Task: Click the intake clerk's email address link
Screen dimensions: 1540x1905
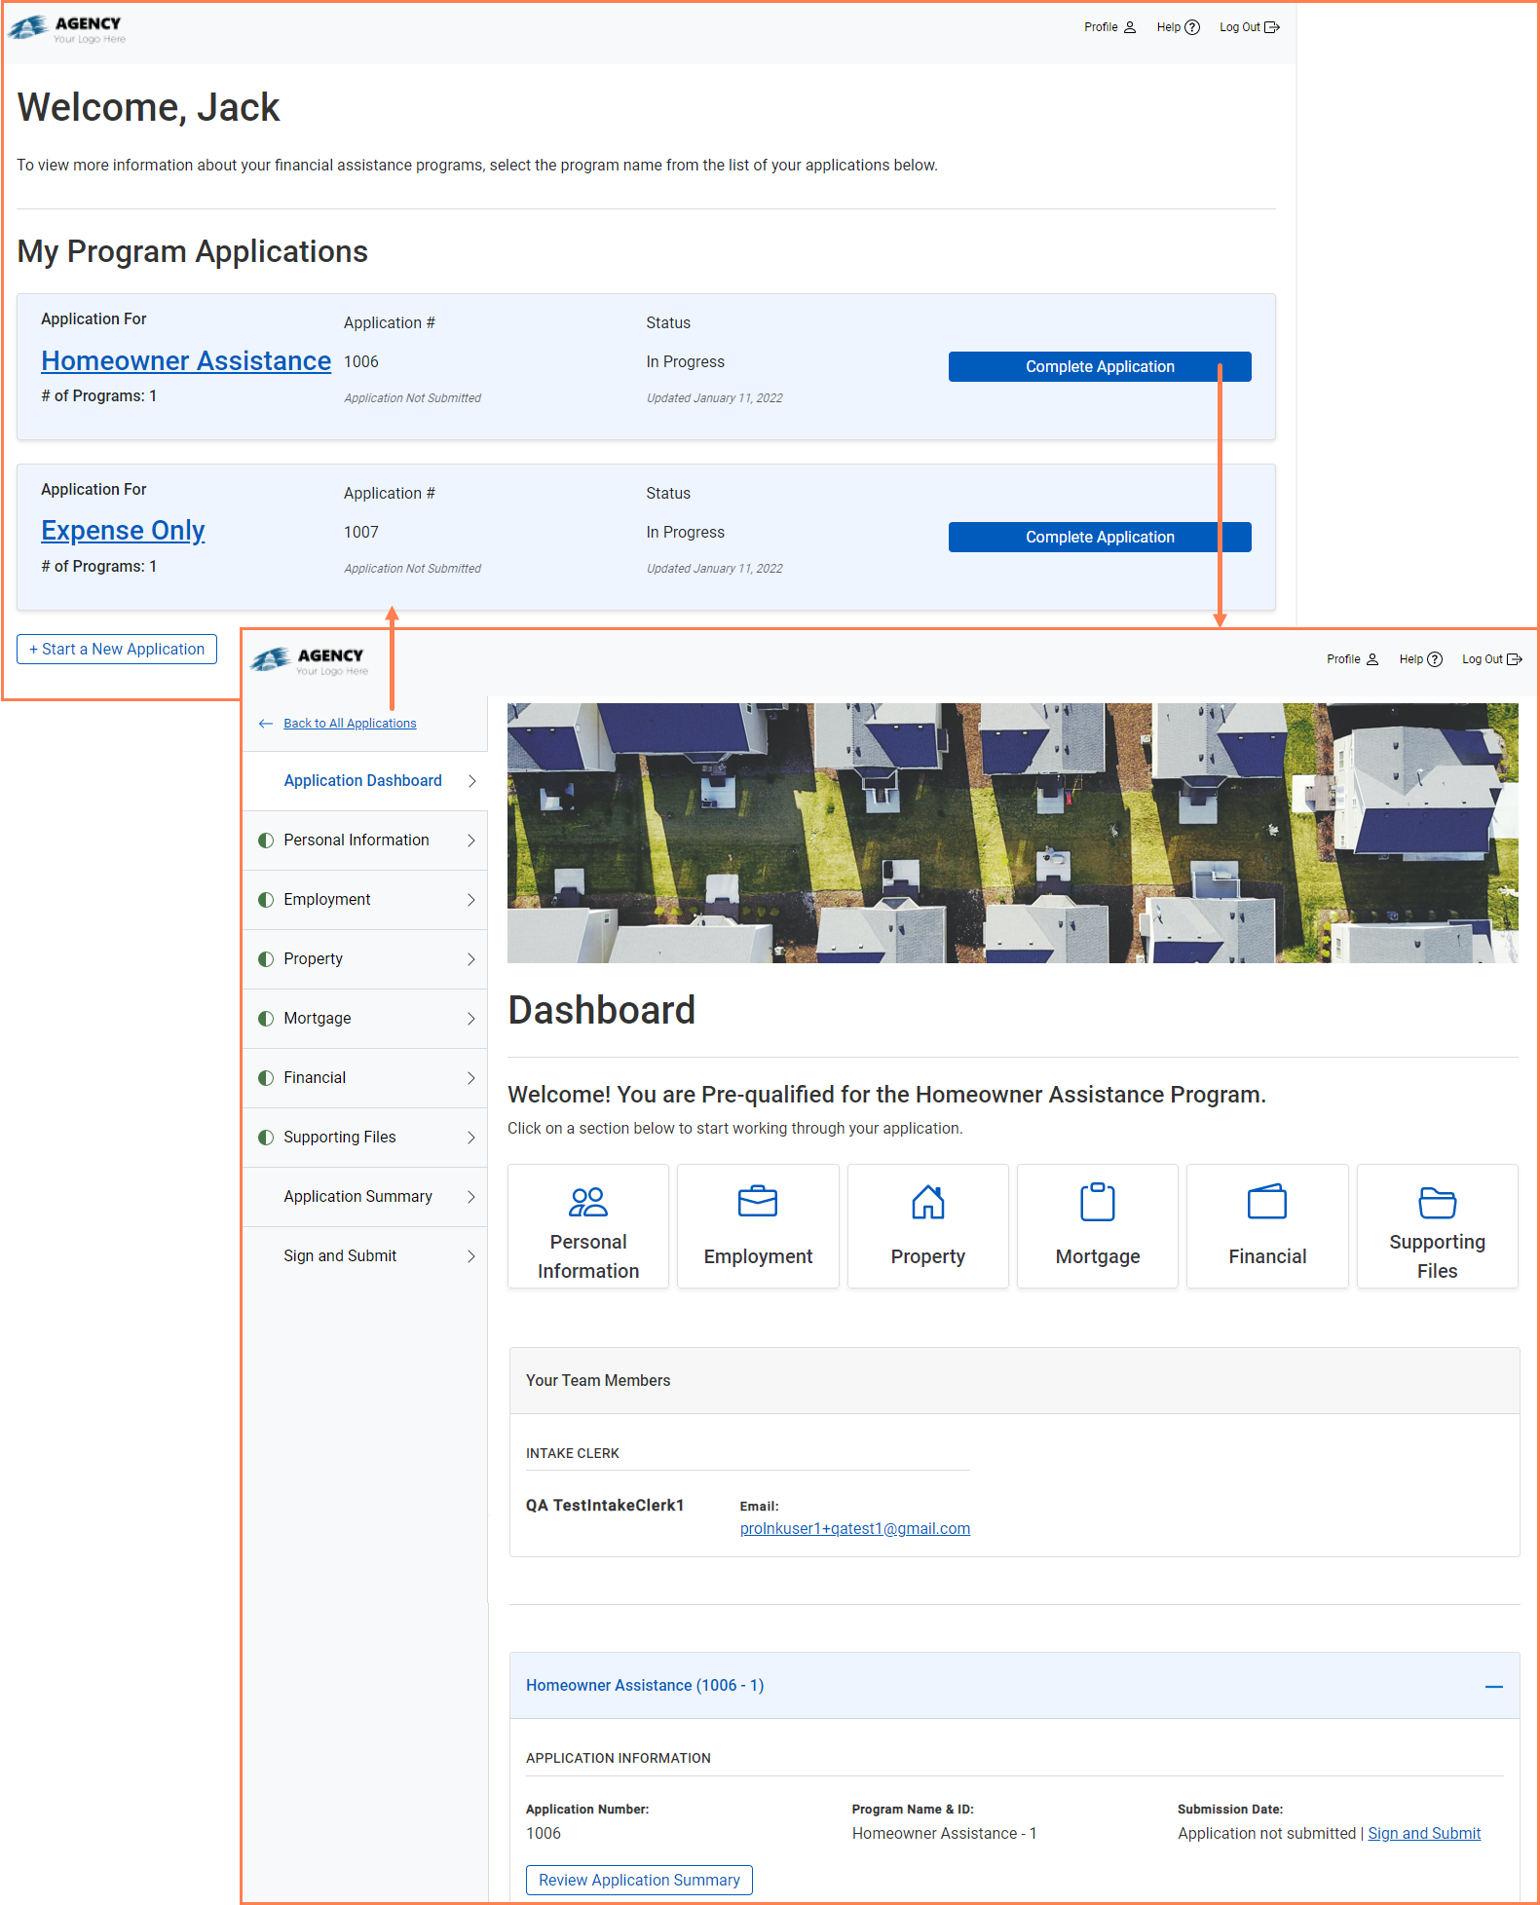Action: [855, 1529]
